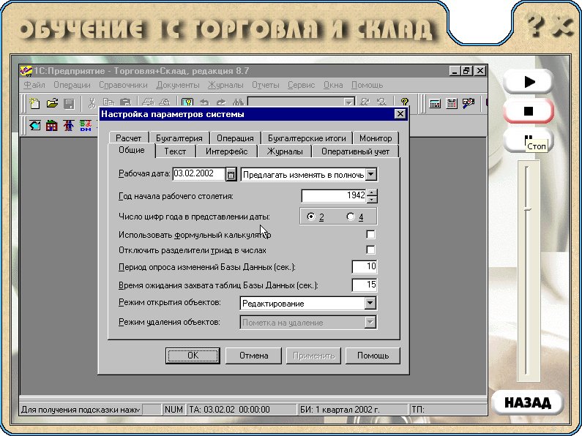Click the tutorial Stop square button
582x436 pixels.
coord(529,111)
